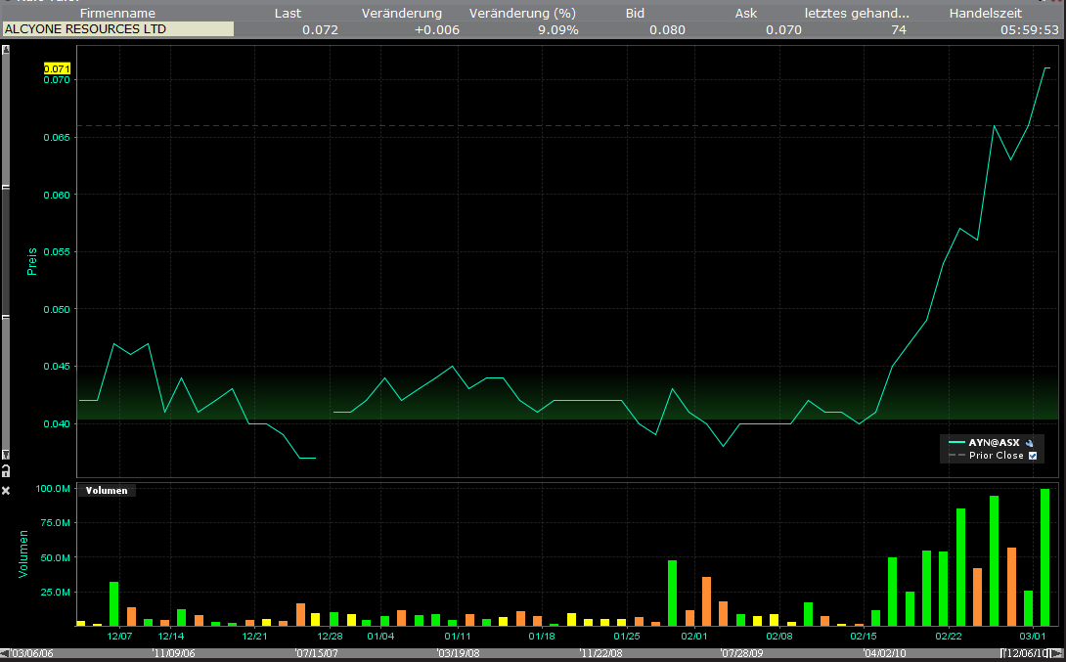1066x662 pixels.
Task: Click the upper handle of vertical range slider
Action: tap(6, 186)
